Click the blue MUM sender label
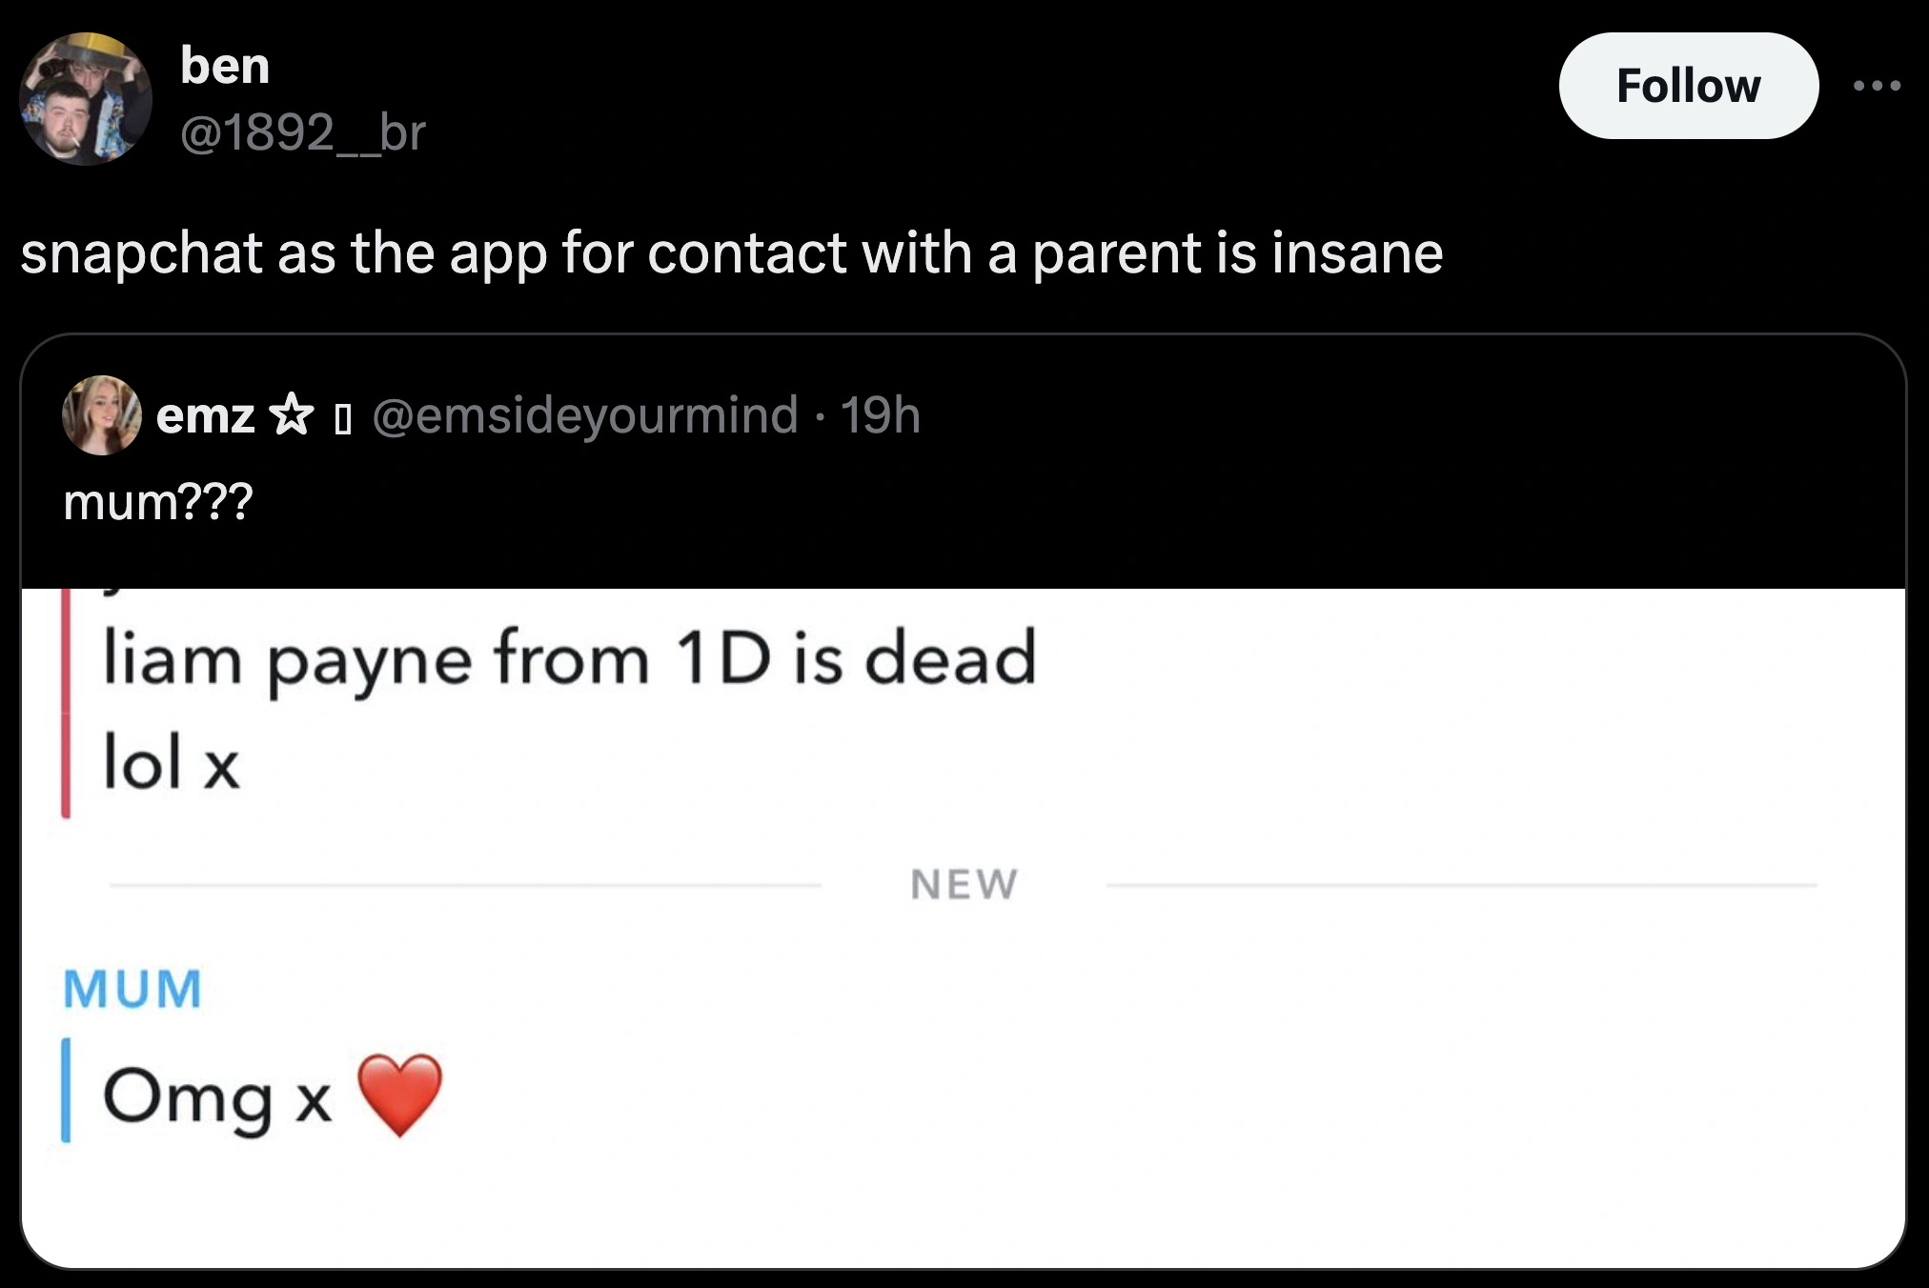 pos(132,988)
